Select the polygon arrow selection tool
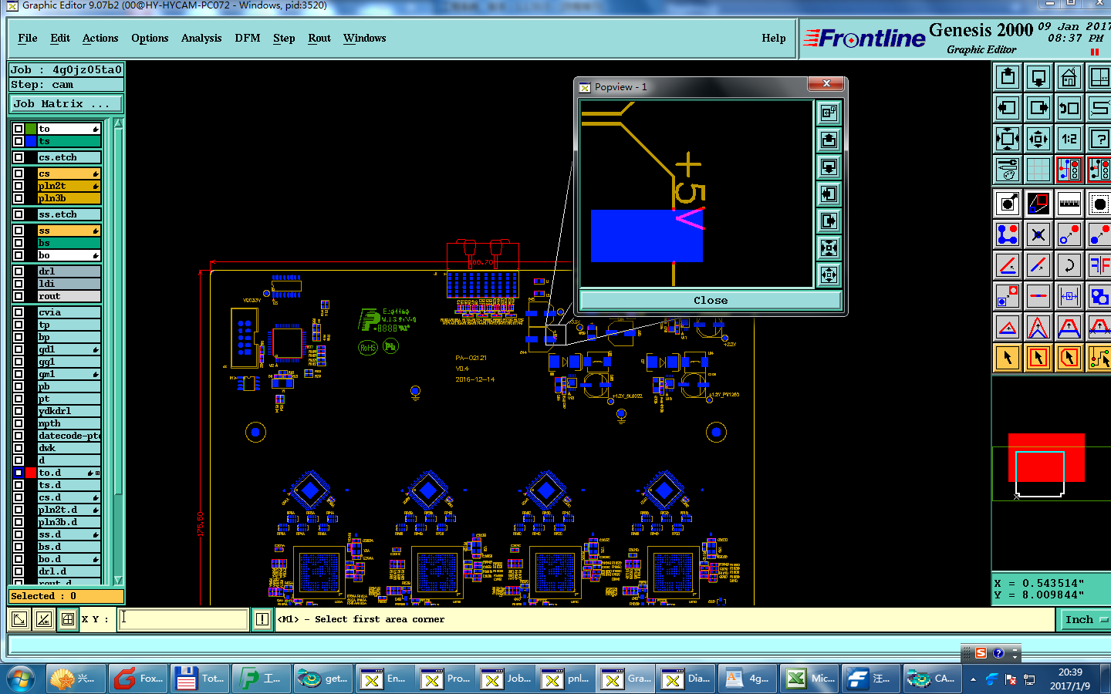 click(x=1069, y=358)
